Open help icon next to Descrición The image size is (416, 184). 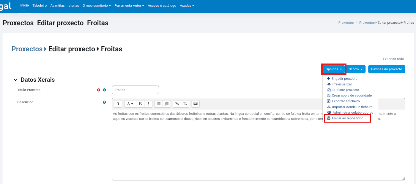click(104, 102)
